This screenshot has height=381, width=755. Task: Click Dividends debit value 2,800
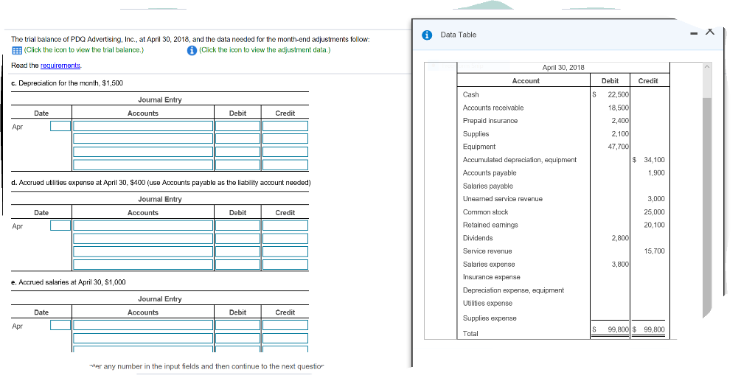coord(620,238)
